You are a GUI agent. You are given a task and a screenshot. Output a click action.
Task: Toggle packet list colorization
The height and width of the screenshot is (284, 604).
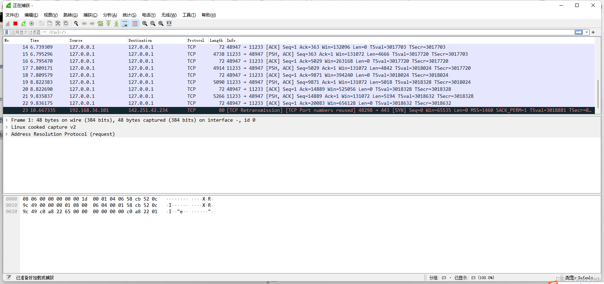click(135, 23)
